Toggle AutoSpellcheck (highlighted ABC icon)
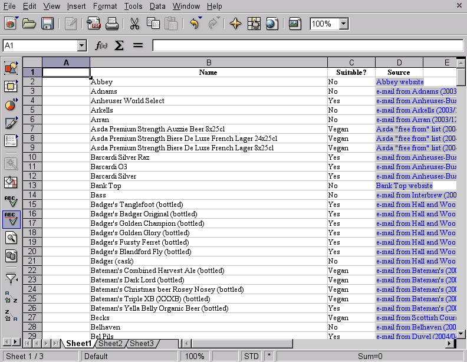The width and height of the screenshot is (467, 362). [11, 220]
